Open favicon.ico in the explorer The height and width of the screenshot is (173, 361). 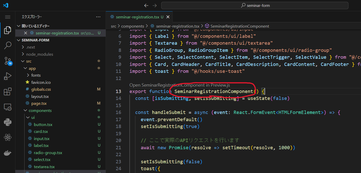(x=60, y=82)
